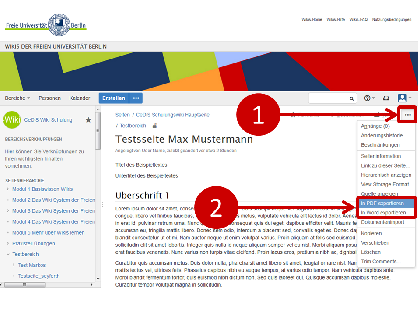Click the sidebar scroll-down arrow

pos(98,279)
